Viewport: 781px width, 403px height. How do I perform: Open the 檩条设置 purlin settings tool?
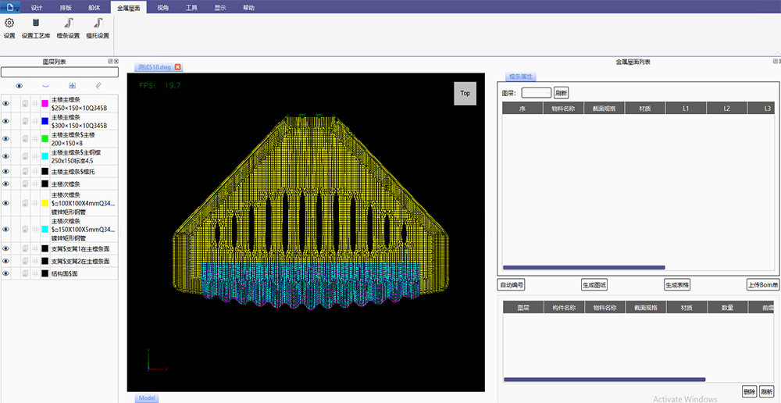point(68,28)
